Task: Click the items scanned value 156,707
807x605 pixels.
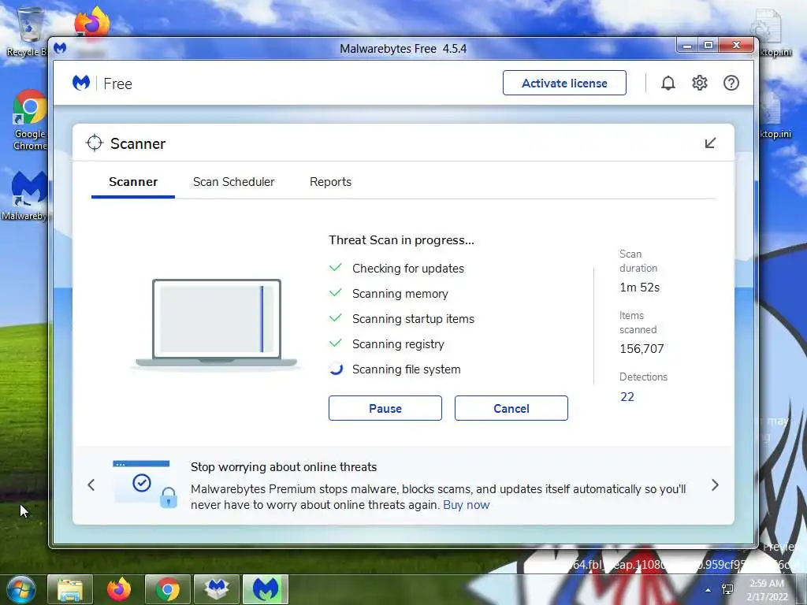Action: point(642,349)
